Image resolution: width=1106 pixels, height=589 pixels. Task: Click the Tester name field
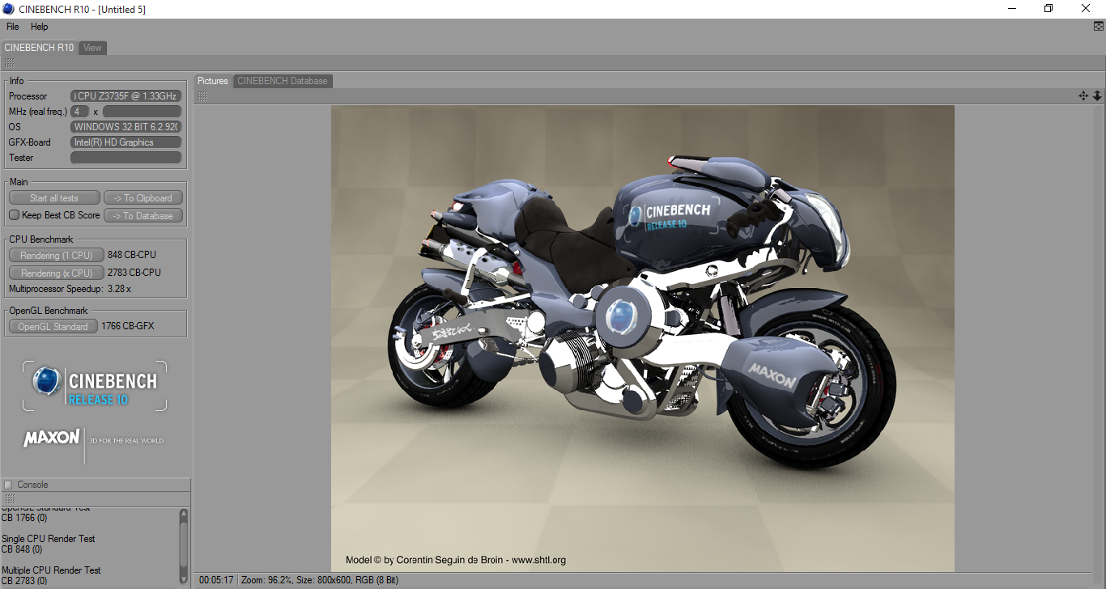(126, 158)
